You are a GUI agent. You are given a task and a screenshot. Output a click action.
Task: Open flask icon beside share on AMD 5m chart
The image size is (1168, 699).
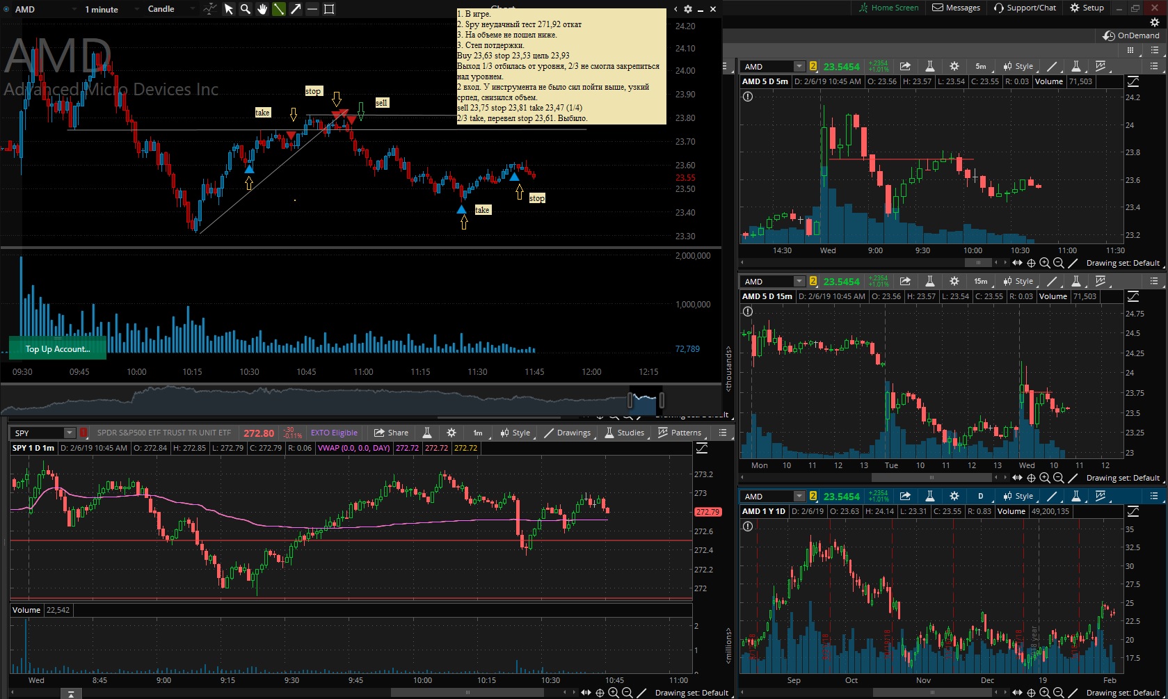point(929,67)
